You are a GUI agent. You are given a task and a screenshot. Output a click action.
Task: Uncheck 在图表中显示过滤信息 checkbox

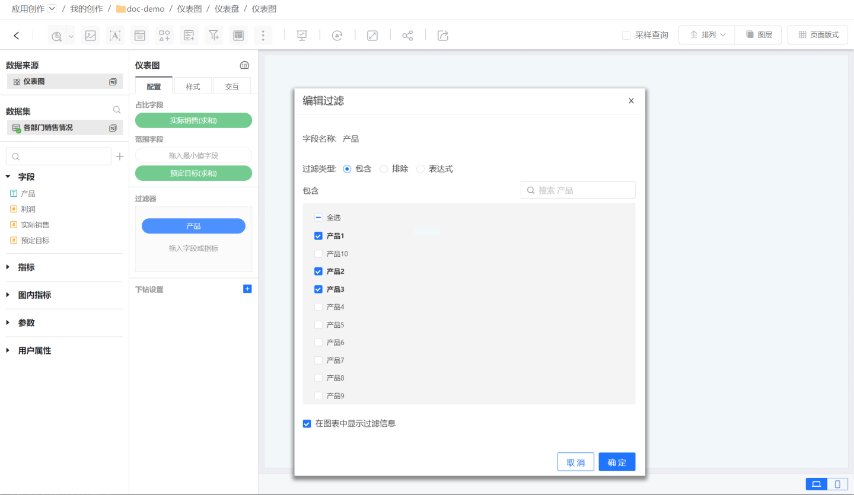(307, 423)
